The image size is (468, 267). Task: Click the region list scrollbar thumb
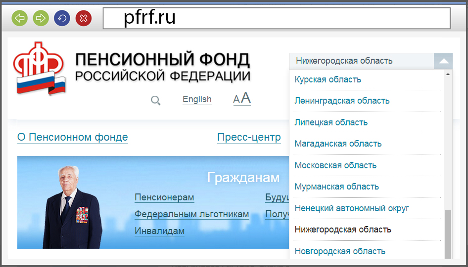tap(448, 234)
